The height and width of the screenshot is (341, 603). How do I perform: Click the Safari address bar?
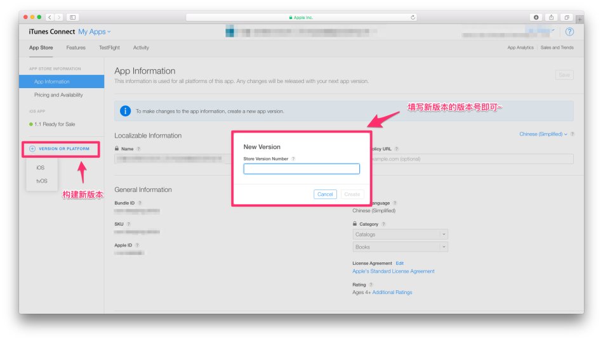pyautogui.click(x=301, y=17)
